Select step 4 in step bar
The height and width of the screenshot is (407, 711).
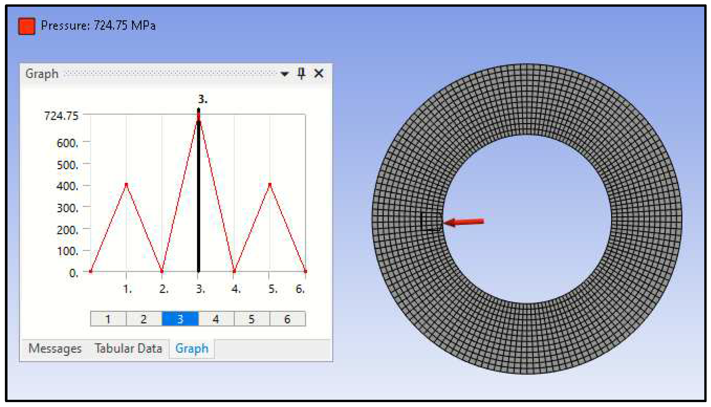click(x=216, y=319)
